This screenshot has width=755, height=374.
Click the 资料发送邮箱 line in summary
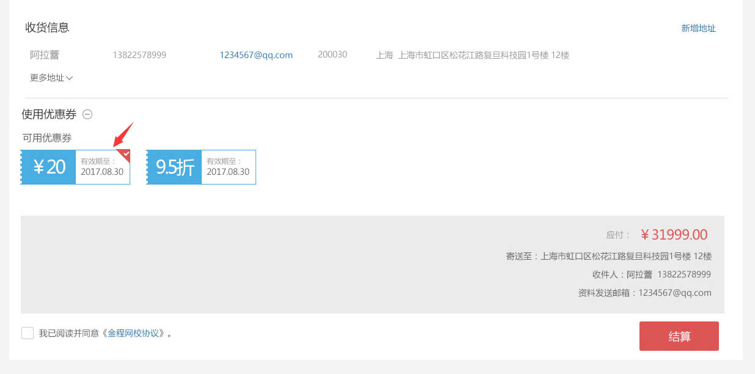tap(644, 293)
